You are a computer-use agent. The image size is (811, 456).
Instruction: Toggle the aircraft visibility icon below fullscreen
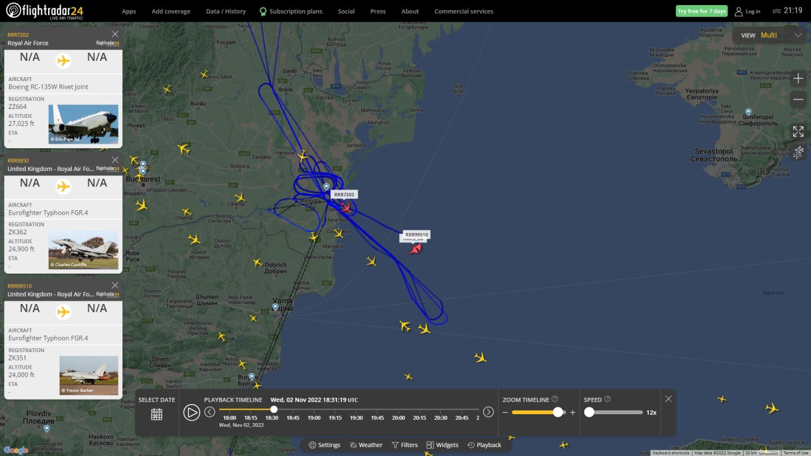point(798,151)
